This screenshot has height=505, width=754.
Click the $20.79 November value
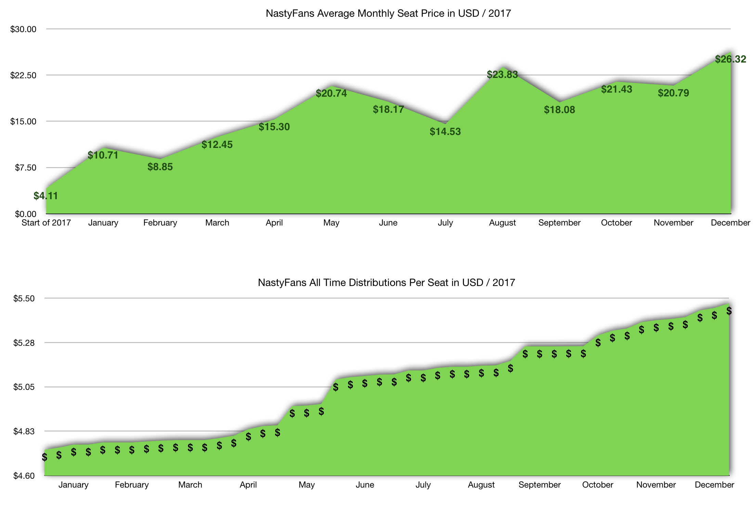[x=673, y=93]
